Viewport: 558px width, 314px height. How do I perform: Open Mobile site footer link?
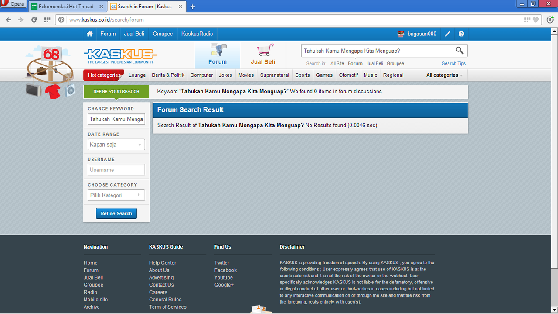pos(95,300)
